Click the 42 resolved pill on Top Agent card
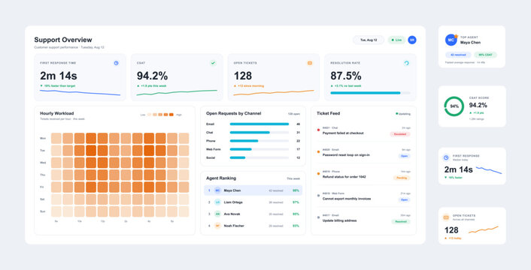 click(458, 55)
